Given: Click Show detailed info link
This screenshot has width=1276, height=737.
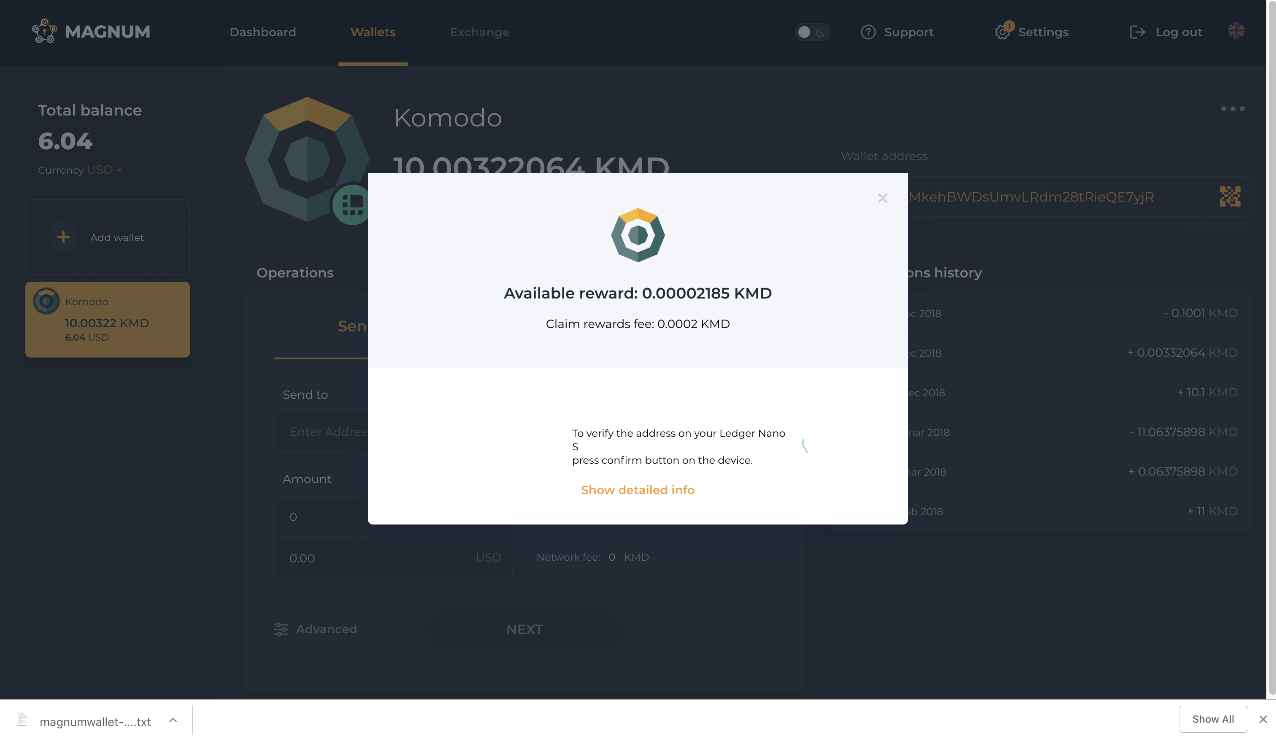Looking at the screenshot, I should coord(637,490).
